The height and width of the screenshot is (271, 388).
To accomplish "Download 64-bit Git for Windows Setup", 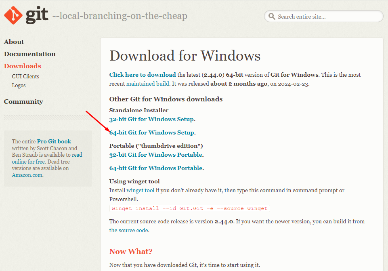I will click(x=152, y=132).
